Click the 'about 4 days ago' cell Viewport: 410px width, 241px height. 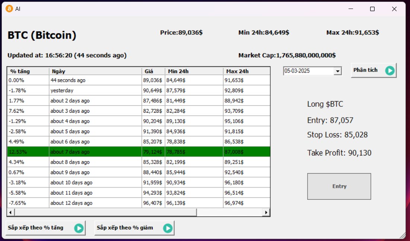point(95,121)
